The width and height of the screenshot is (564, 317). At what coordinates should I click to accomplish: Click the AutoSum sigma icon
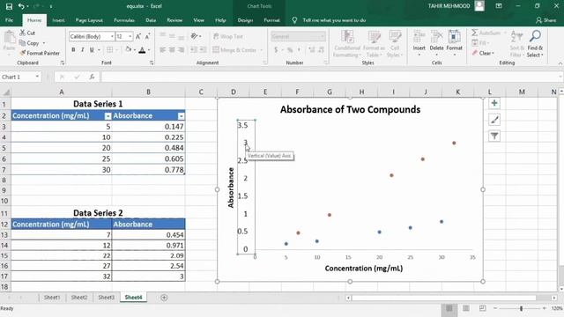(475, 33)
